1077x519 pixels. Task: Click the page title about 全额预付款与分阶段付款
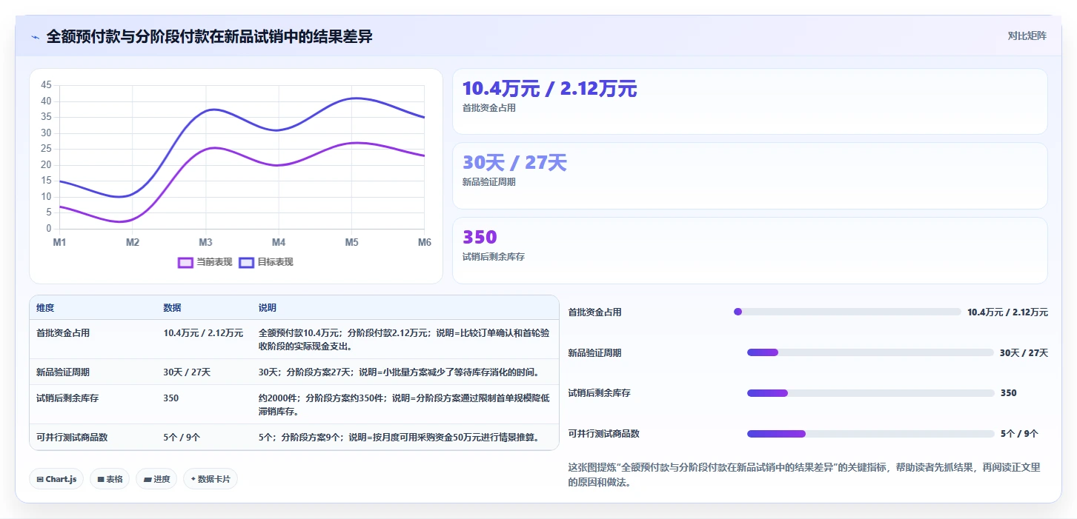coord(210,37)
